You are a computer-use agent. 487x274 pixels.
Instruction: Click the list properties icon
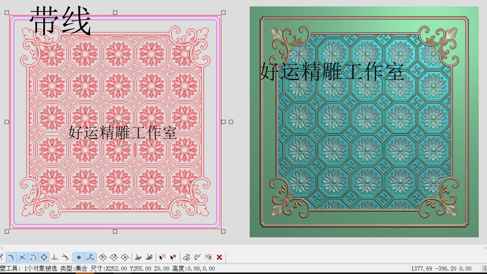point(208,257)
